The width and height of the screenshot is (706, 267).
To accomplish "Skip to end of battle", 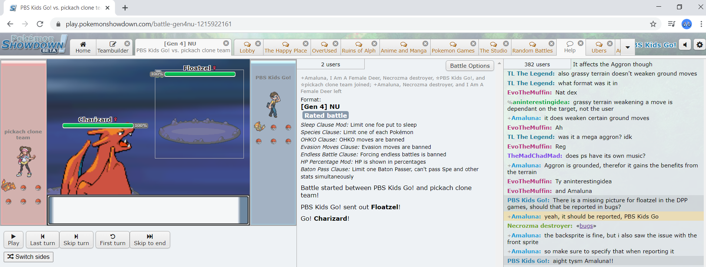I will point(150,240).
